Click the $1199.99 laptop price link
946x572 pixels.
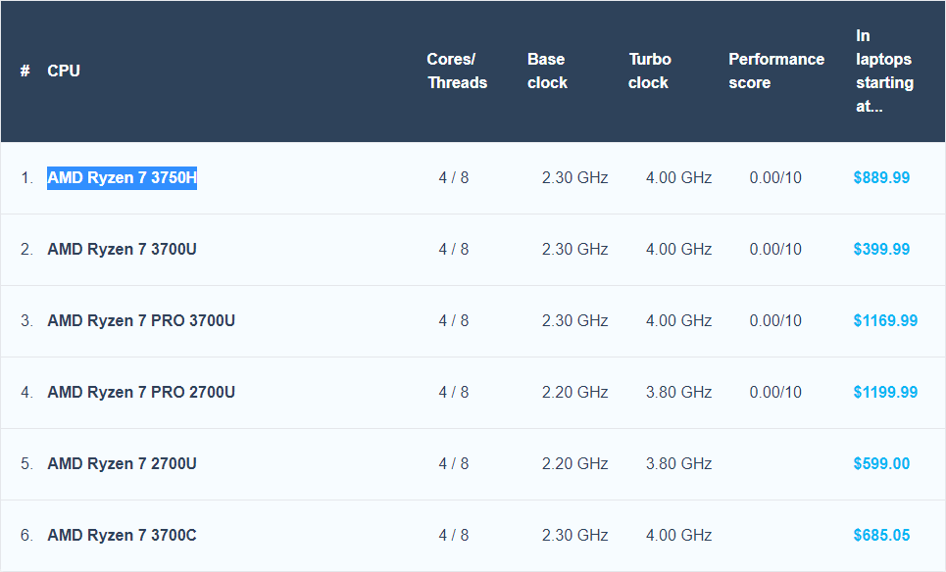pyautogui.click(x=885, y=393)
